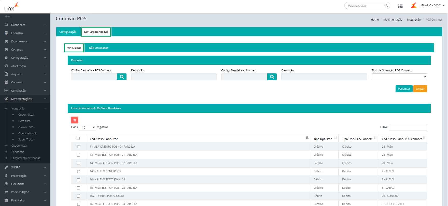Check row 14 - VISA ELETRON POS - 02 PARCELA
This screenshot has width=448, height=206.
[x=79, y=163]
